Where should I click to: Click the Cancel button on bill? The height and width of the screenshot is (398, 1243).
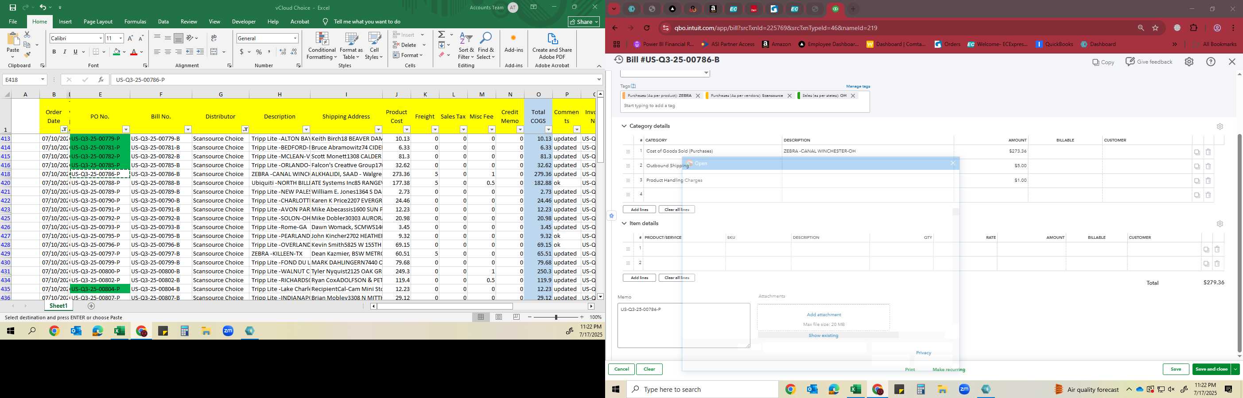[621, 369]
